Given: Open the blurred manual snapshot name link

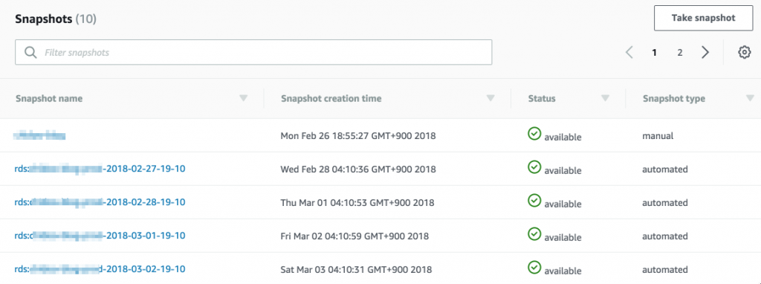Looking at the screenshot, I should point(40,136).
